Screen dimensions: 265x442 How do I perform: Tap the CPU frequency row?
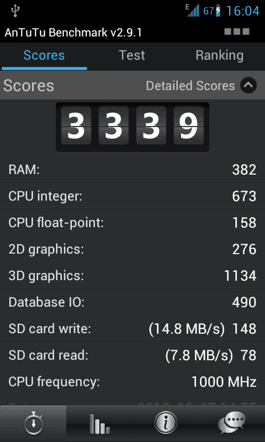pyautogui.click(x=132, y=382)
